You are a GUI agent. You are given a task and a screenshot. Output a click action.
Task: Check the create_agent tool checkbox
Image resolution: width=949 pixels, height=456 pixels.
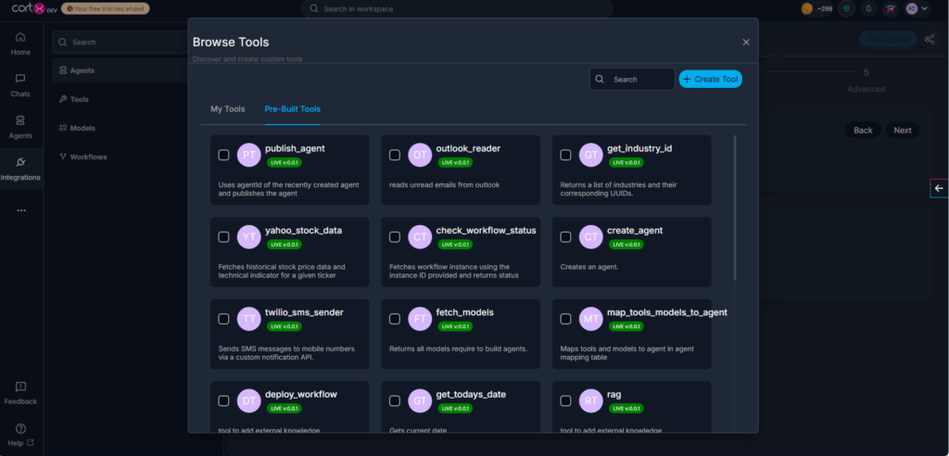(x=565, y=236)
